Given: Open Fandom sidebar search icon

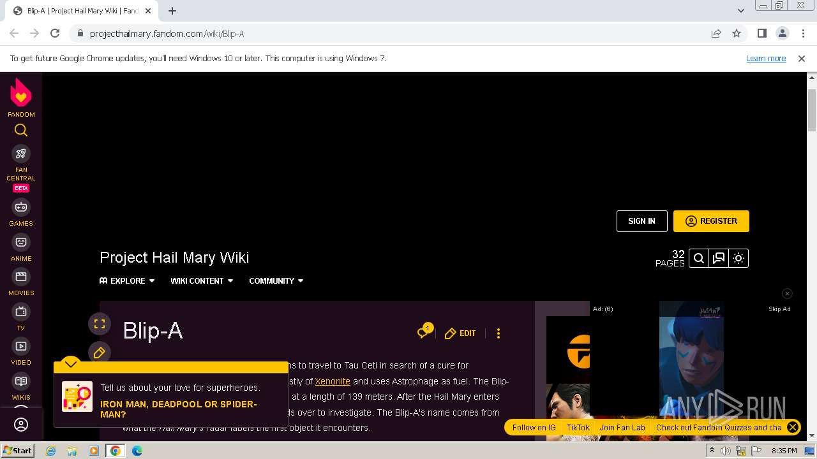Looking at the screenshot, I should pyautogui.click(x=21, y=131).
